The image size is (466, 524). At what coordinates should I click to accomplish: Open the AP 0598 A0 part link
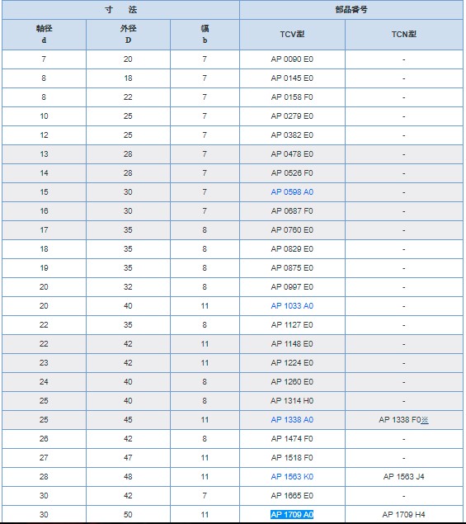[x=292, y=192]
